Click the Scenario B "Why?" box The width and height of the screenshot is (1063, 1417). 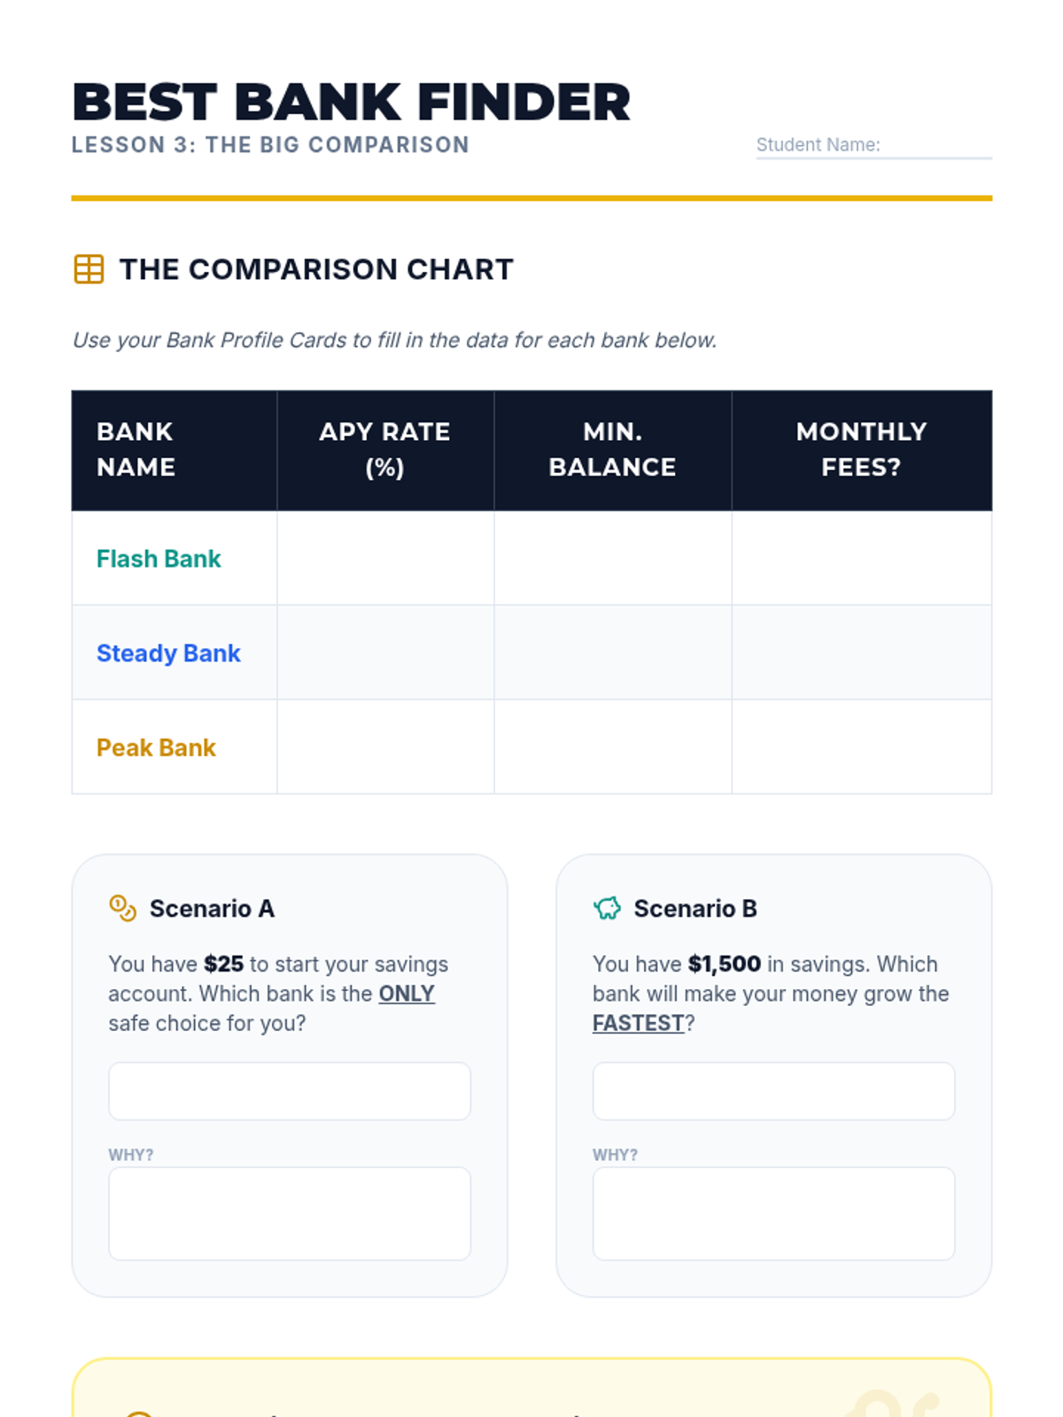pos(773,1213)
